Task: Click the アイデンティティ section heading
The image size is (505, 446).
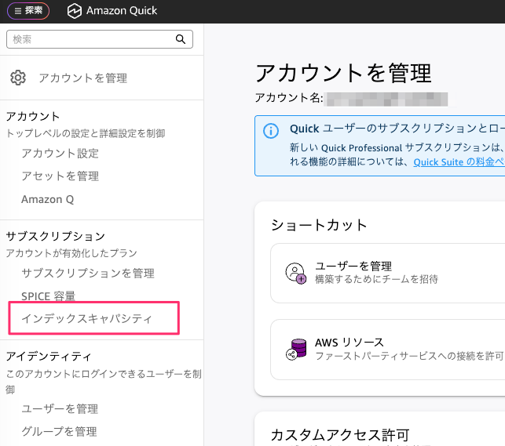Action: pyautogui.click(x=49, y=357)
